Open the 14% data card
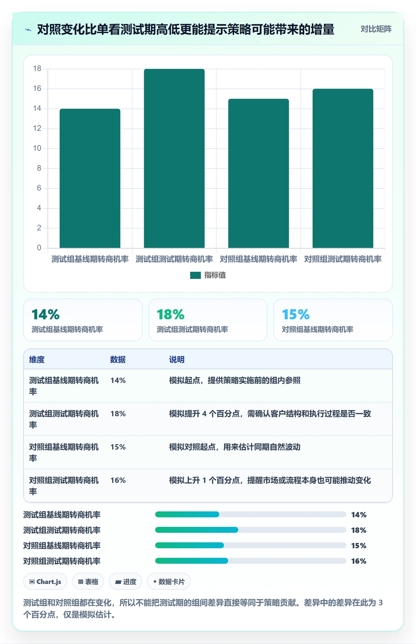This screenshot has width=416, height=644. tap(83, 320)
